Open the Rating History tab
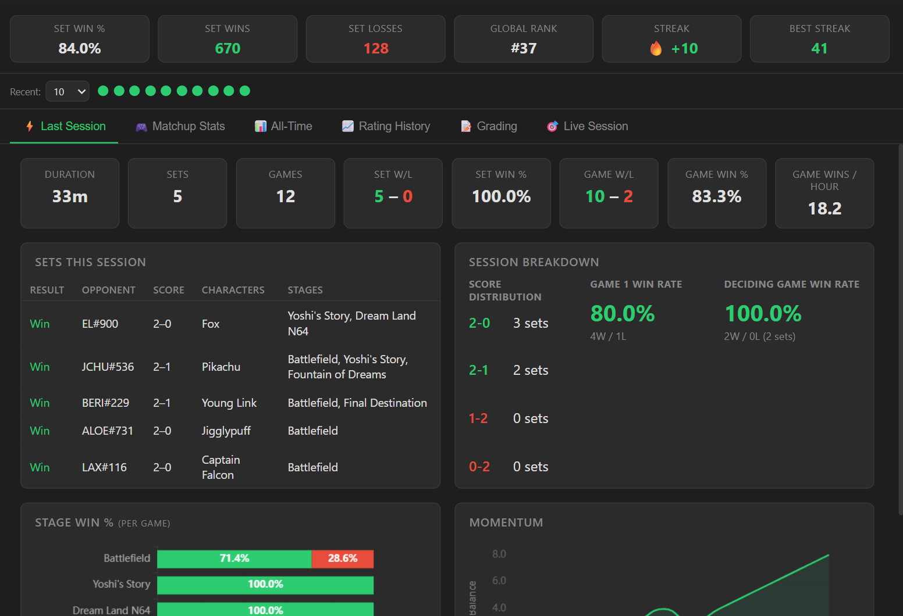This screenshot has height=616, width=903. click(x=386, y=126)
